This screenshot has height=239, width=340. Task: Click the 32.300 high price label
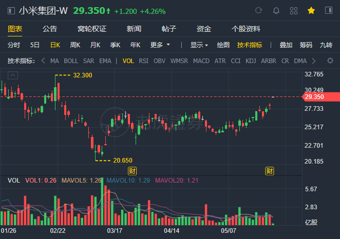82,75
